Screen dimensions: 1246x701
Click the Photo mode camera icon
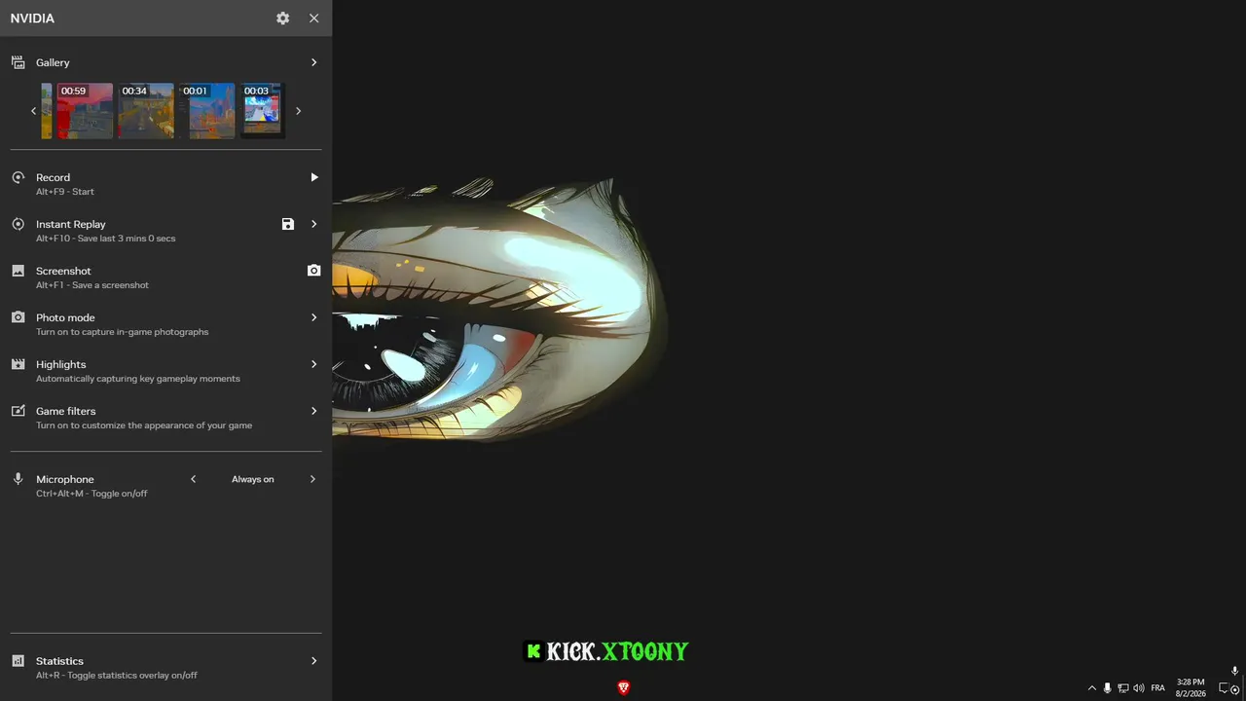point(18,317)
